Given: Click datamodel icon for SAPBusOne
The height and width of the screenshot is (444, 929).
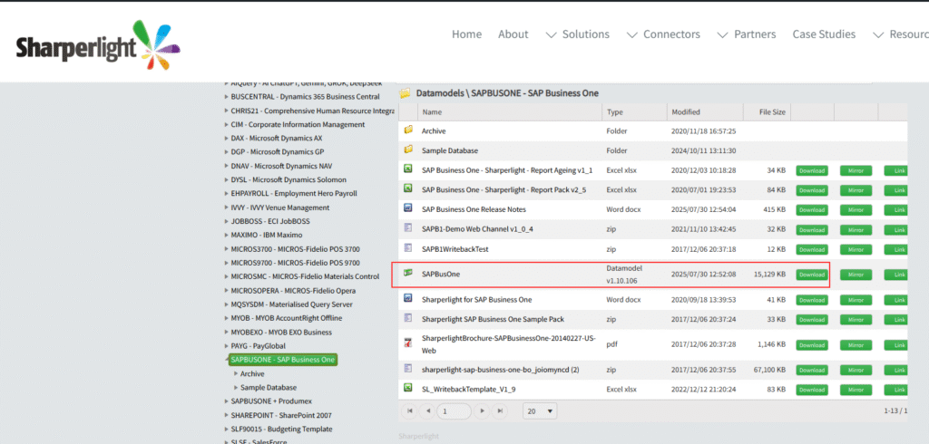Looking at the screenshot, I should 408,274.
